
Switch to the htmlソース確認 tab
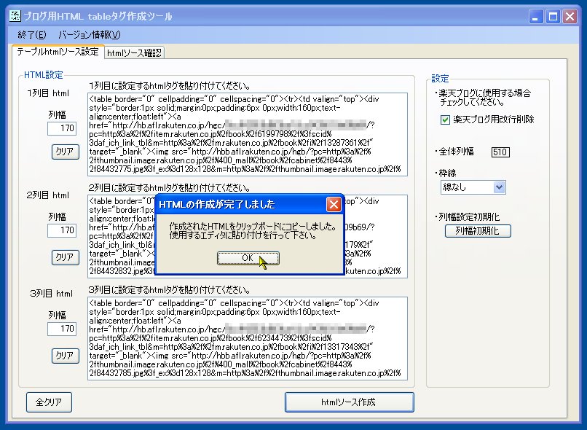(x=133, y=52)
